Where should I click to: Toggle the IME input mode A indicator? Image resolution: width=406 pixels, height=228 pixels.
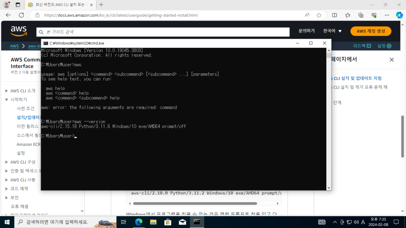pos(363,222)
